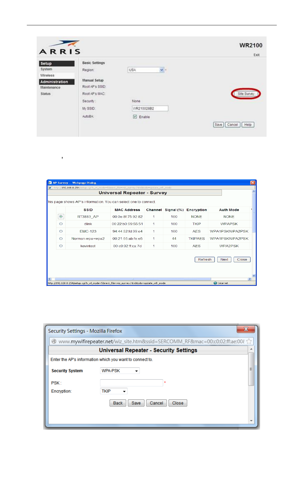This screenshot has height=497, width=294.
Task: Click the Firefox URL address bar
Action: [151, 341]
